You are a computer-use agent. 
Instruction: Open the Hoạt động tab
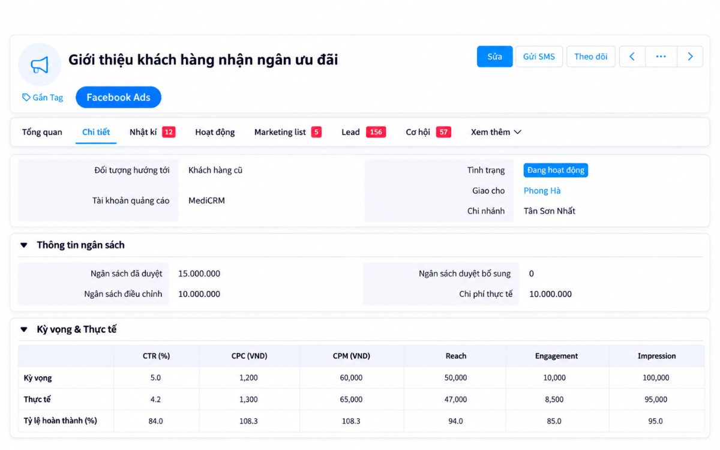point(215,132)
